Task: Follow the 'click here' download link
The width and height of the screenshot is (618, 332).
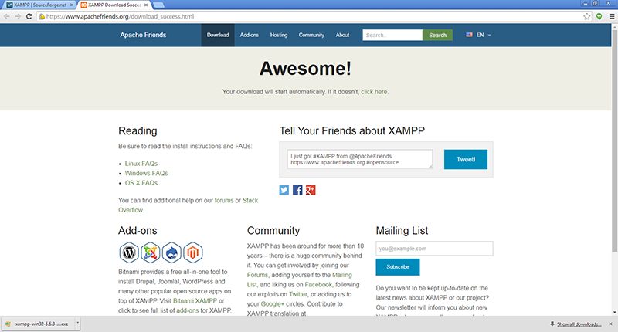Action: pos(374,92)
